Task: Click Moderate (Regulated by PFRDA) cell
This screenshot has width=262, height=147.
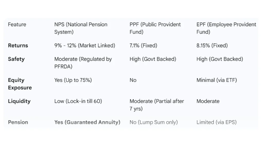Action: [83, 63]
